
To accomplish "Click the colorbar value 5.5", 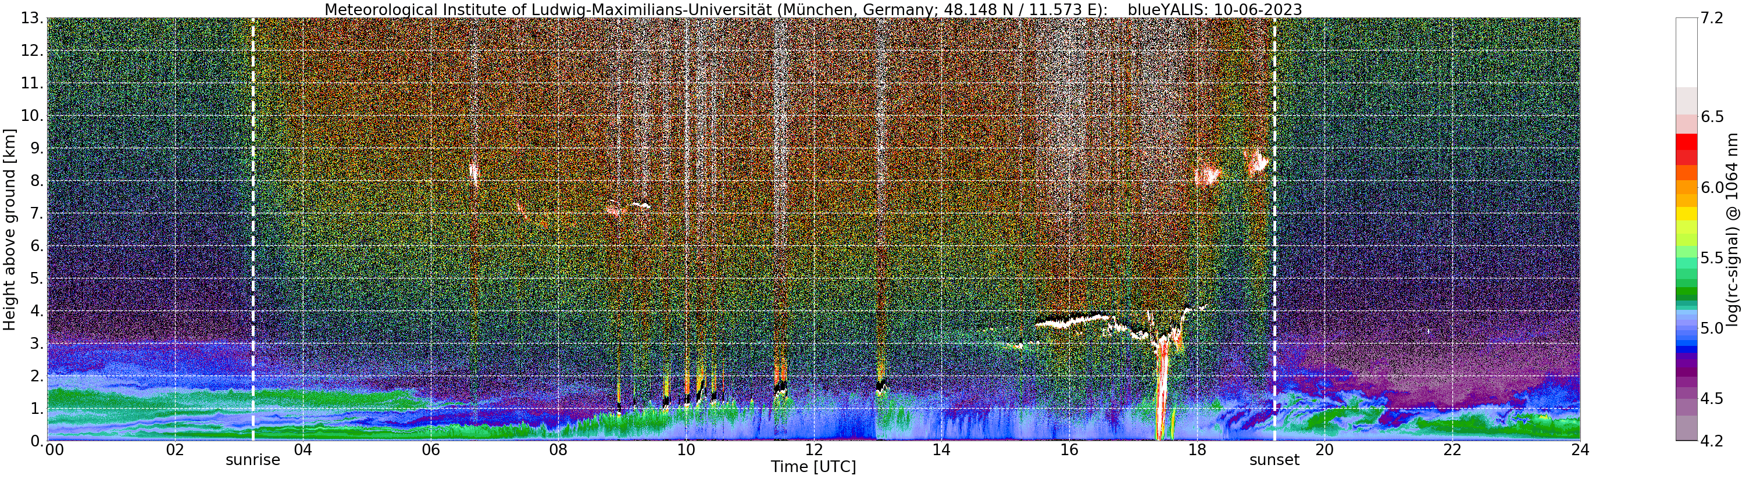I will (x=1712, y=258).
